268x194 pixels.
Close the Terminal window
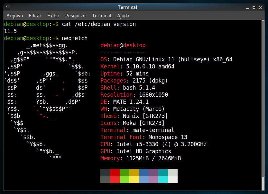pyautogui.click(x=260, y=7)
